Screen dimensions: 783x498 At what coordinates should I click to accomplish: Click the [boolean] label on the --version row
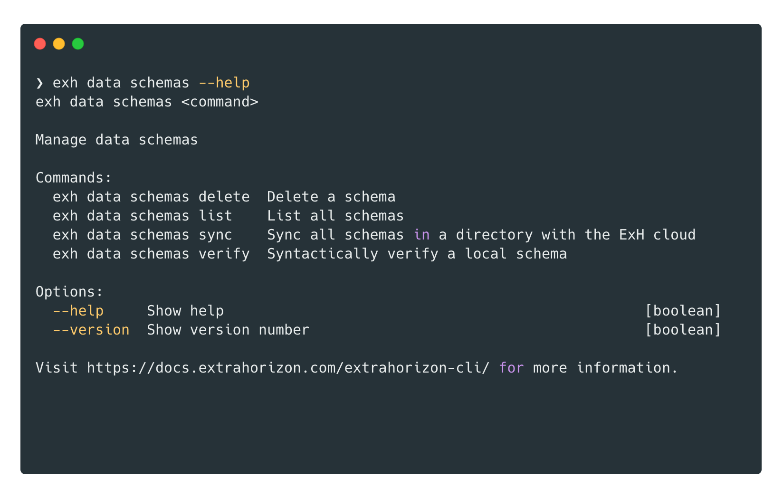tap(683, 330)
